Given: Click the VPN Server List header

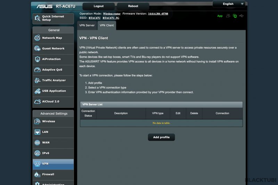Looking at the screenshot, I should pos(161,104).
